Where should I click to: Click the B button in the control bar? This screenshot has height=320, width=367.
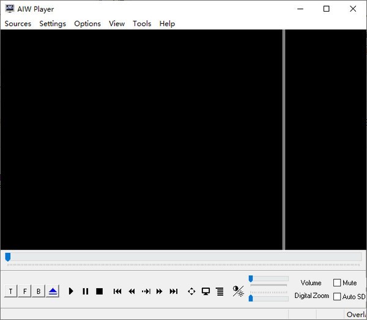pos(39,291)
